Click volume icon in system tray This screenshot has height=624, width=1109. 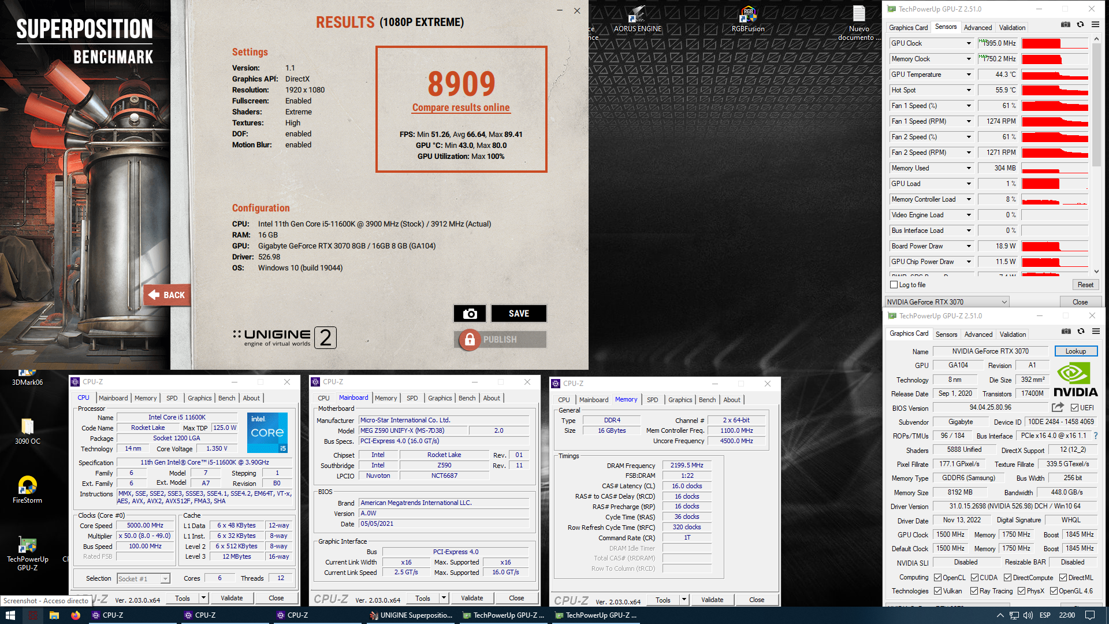click(x=1028, y=615)
